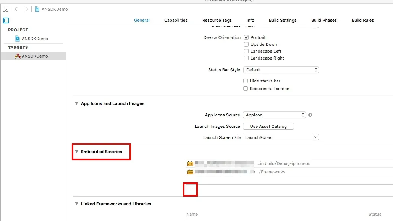Image resolution: width=393 pixels, height=221 pixels.
Task: Switch to the General tab
Action: coord(142,20)
